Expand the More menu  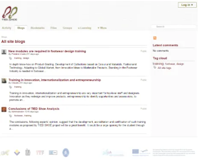[102, 28]
